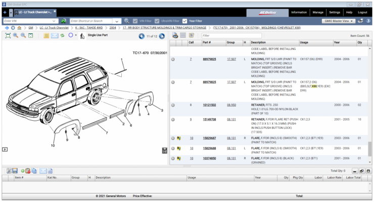374x202 pixels.
Task: Toggle the UltraVIN Filter checkbox
Action: click(157, 21)
